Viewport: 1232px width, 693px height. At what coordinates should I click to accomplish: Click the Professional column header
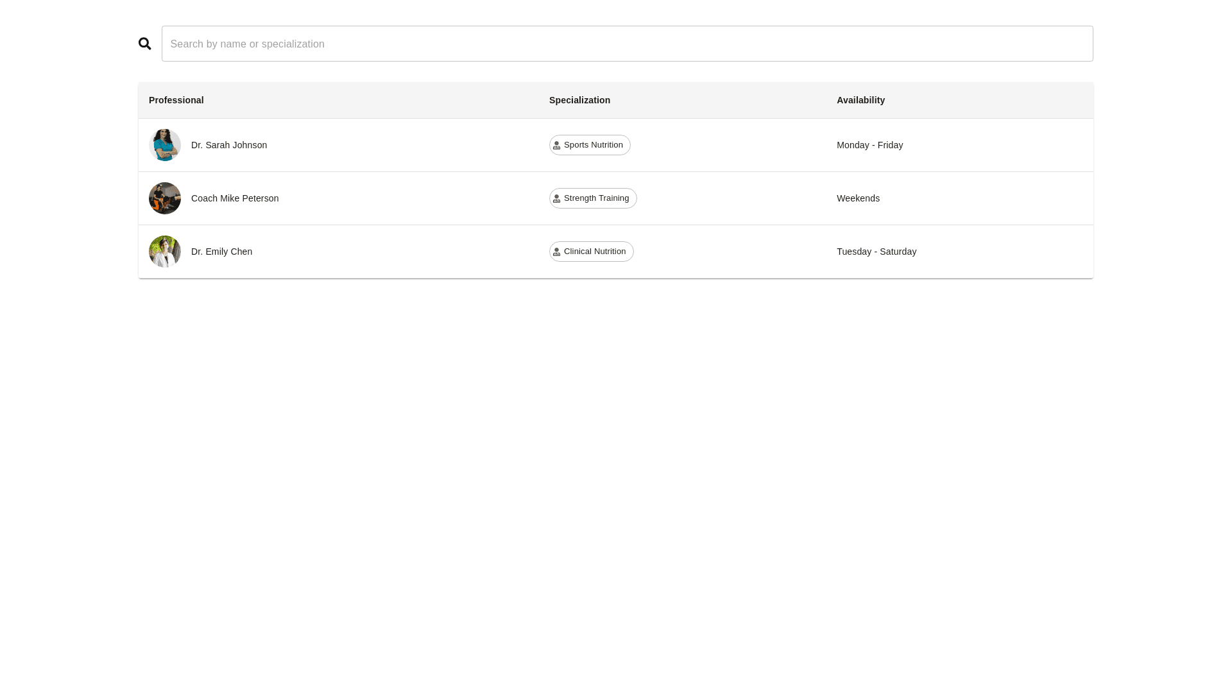(x=176, y=100)
